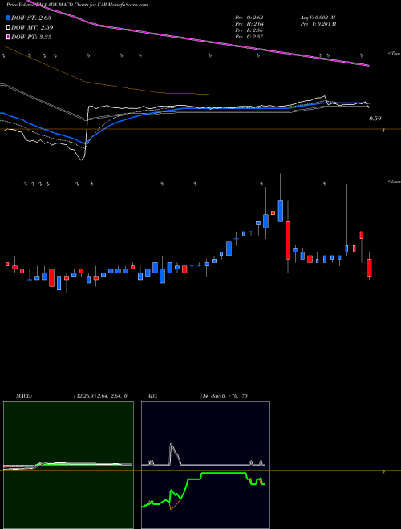Click the '<Lows' marker label
This screenshot has width=401, height=529.
394,181
